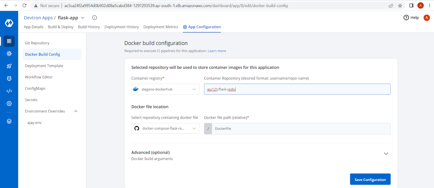Screen dimensions: 434x188
Task: Open the Learn more link
Action: point(217,51)
